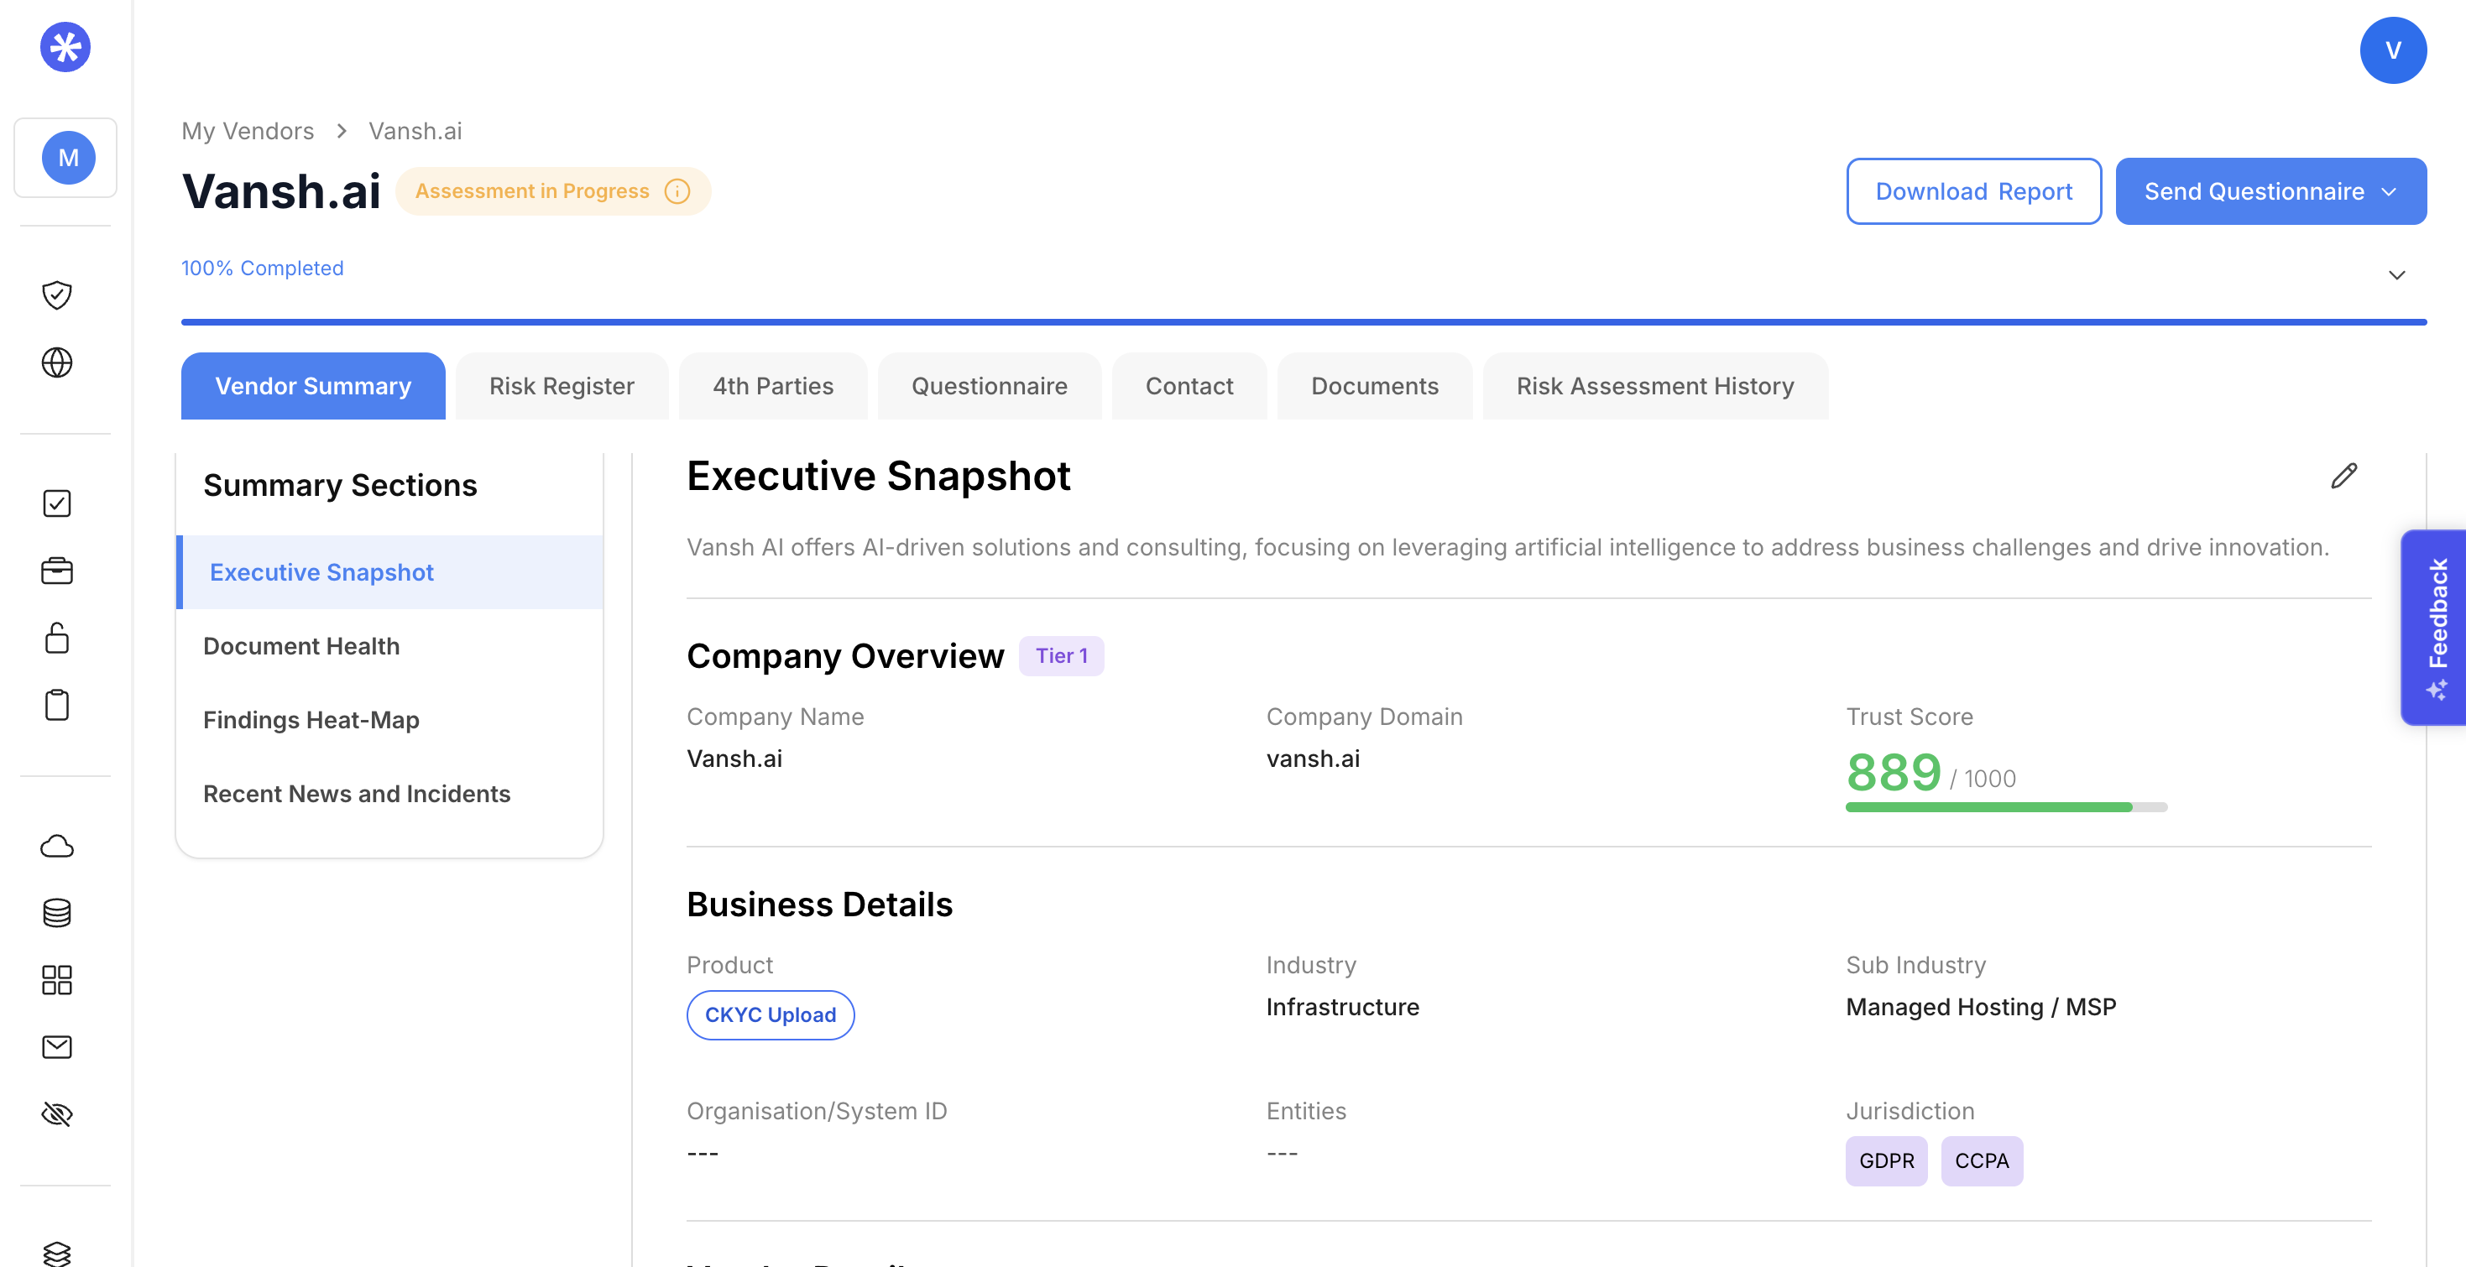Switch to the Risk Register tab

[x=561, y=386]
